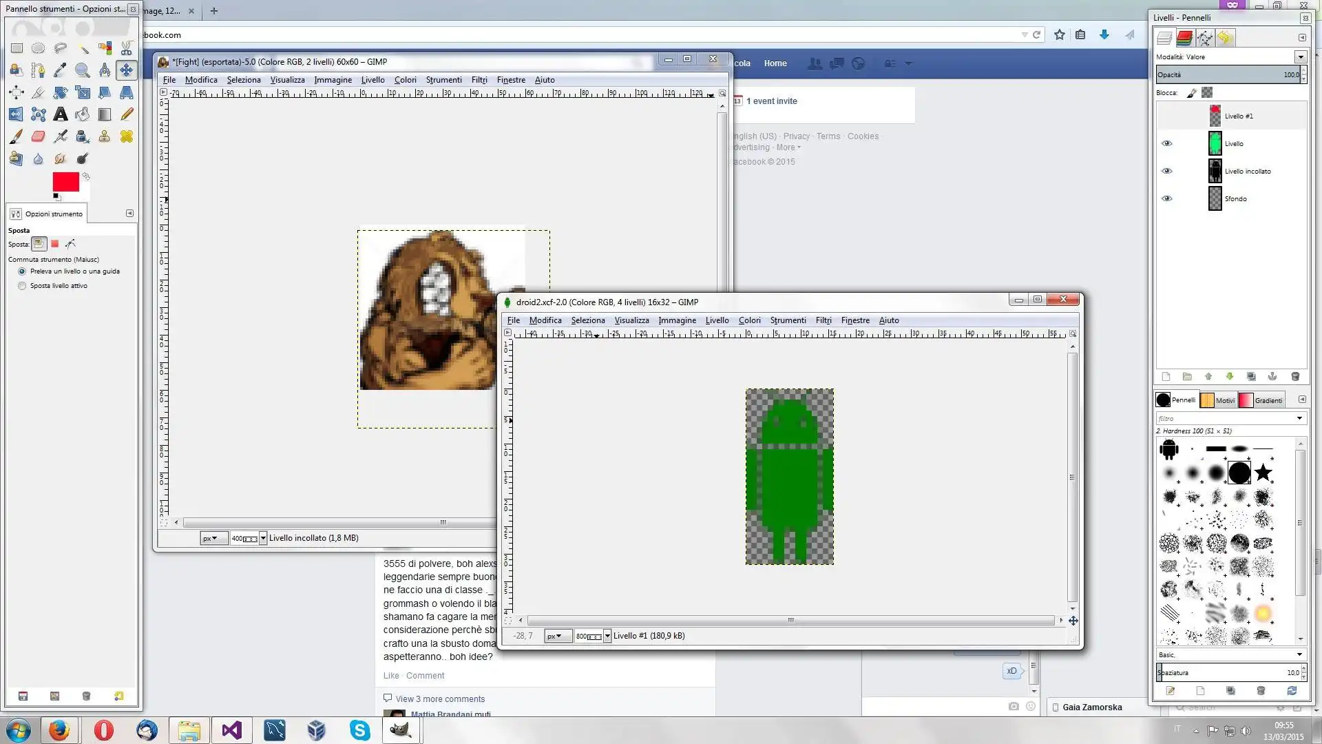Click the Privacy footer link
The height and width of the screenshot is (744, 1322).
click(797, 136)
